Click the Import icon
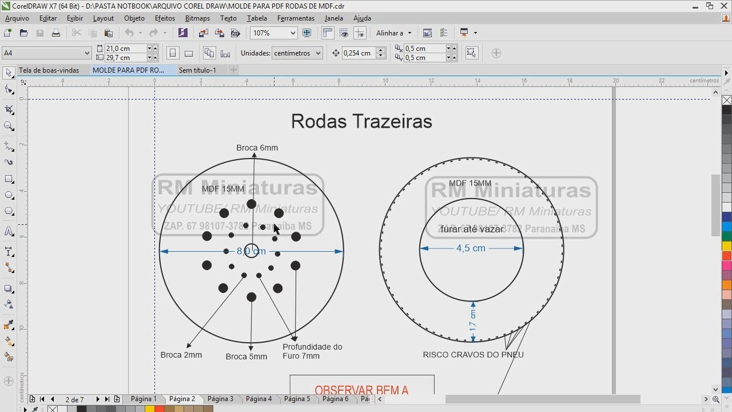The width and height of the screenshot is (732, 412). (x=203, y=33)
